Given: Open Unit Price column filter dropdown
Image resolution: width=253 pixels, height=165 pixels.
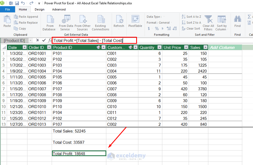Looking at the screenshot, I should [186, 47].
